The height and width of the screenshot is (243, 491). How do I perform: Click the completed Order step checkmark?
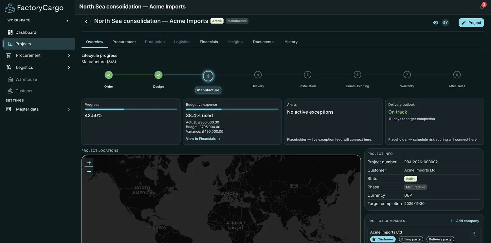[109, 75]
